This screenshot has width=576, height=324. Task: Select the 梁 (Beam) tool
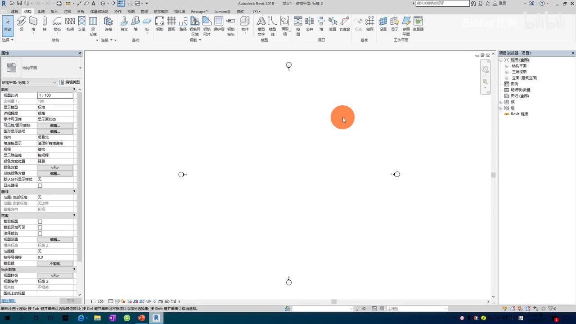click(21, 23)
